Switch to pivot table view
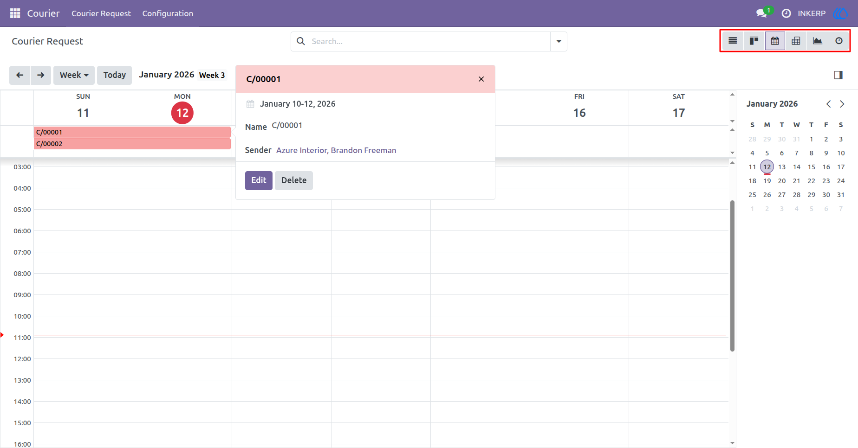The height and width of the screenshot is (448, 858). [x=796, y=41]
